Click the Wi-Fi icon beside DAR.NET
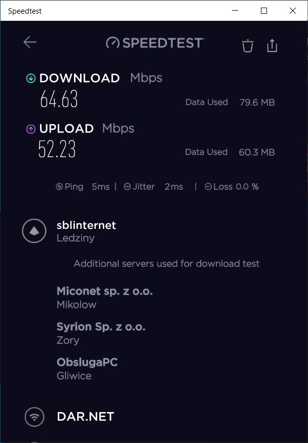Image resolution: width=308 pixels, height=443 pixels. click(x=34, y=417)
